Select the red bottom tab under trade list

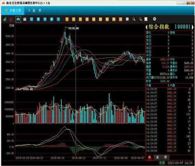[x=150, y=157]
